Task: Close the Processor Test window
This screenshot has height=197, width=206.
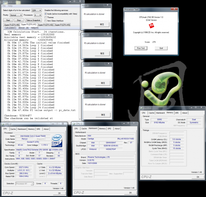Action: (x=174, y=9)
